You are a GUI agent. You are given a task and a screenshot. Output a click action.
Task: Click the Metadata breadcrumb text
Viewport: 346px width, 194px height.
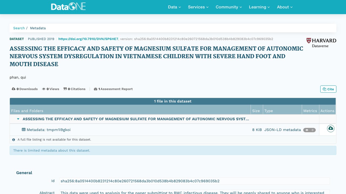pyautogui.click(x=38, y=28)
